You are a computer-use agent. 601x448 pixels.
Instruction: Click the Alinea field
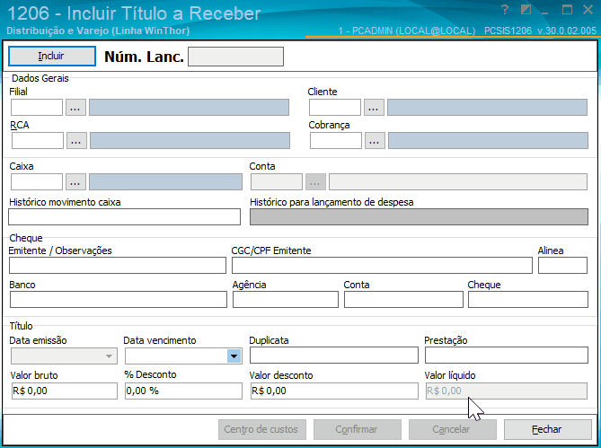click(562, 266)
